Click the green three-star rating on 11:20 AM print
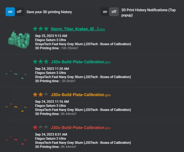The height and width of the screenshot is (152, 184). (x=41, y=62)
